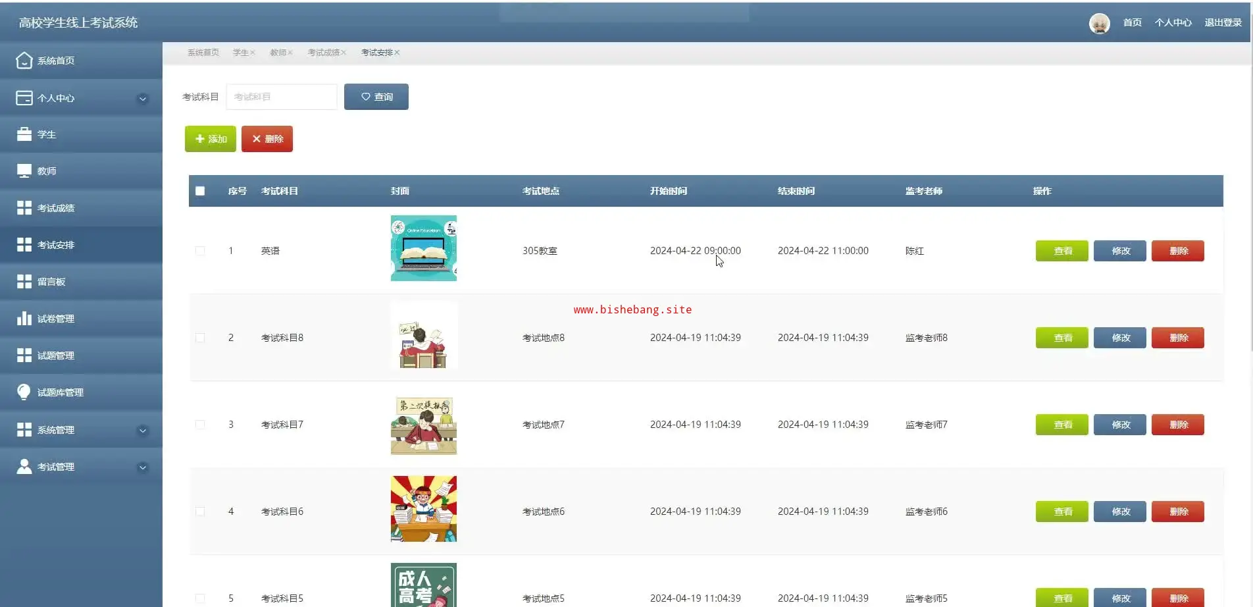1253x607 pixels.
Task: Open the 英语 cover thumbnail
Action: pyautogui.click(x=424, y=248)
